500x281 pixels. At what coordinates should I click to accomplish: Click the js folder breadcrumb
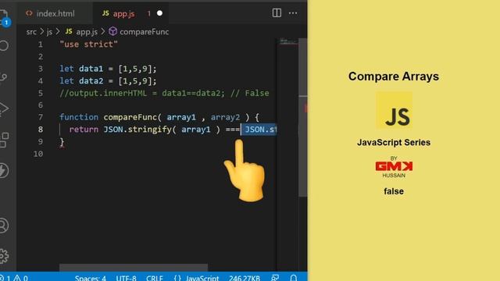(x=49, y=31)
